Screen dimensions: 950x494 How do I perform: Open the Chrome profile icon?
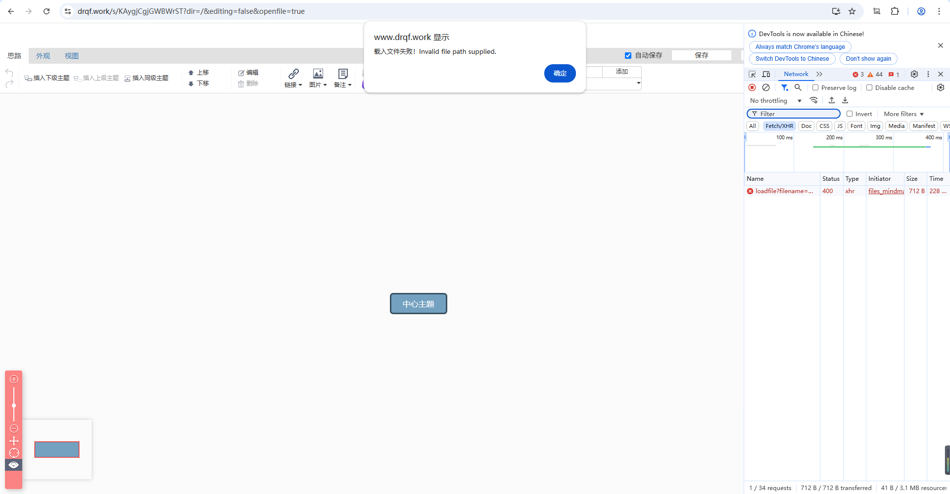click(921, 11)
